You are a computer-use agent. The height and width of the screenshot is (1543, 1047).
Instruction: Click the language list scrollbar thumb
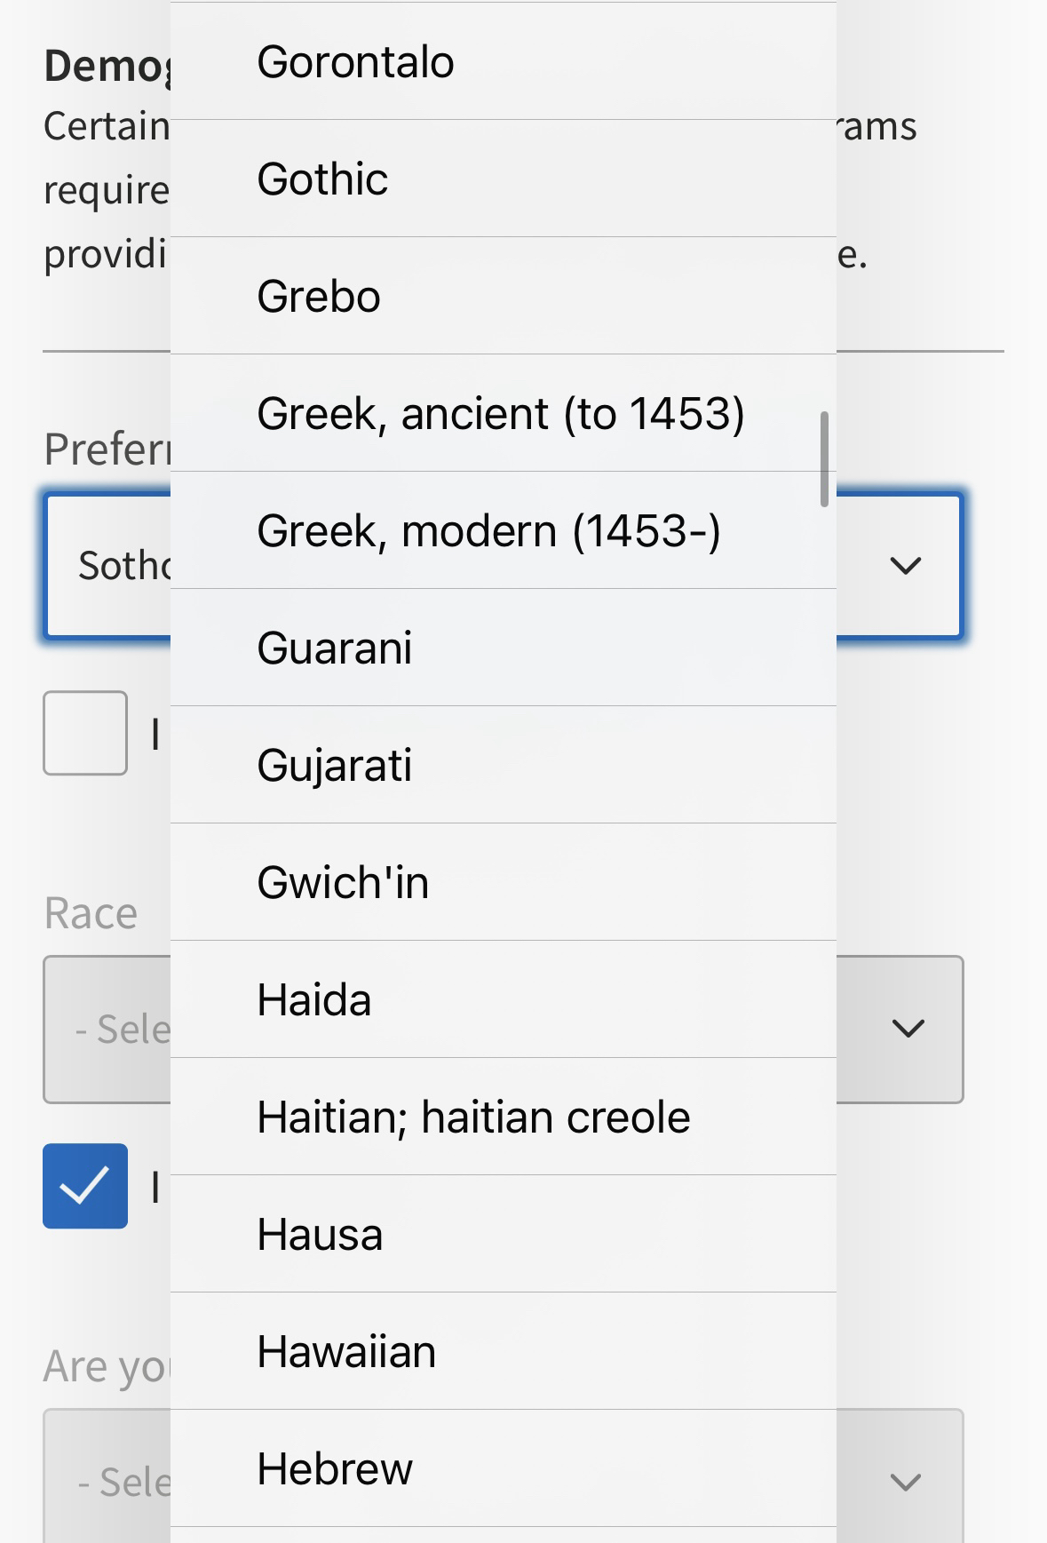click(x=824, y=458)
